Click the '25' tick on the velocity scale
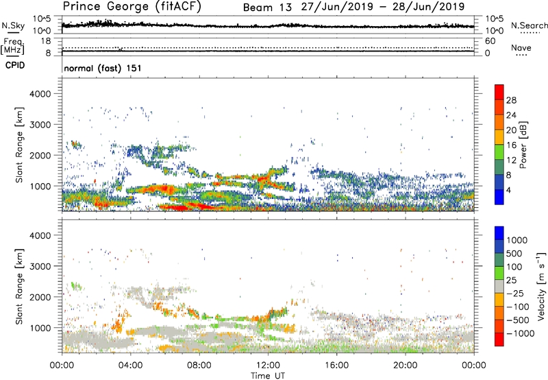548x380 pixels. [512, 280]
